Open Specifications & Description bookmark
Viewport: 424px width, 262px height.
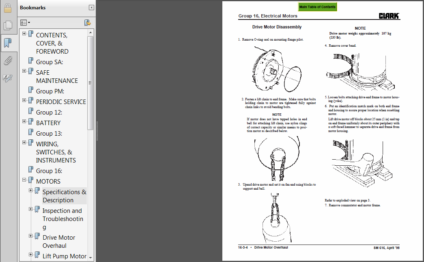tap(65, 196)
